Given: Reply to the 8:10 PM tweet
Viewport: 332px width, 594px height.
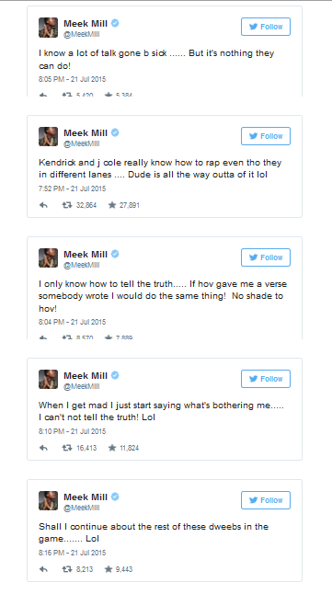Looking at the screenshot, I should [43, 448].
